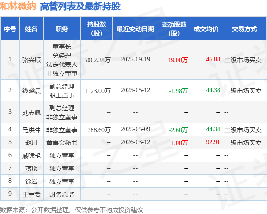This screenshot has width=267, height=214.
Task: Click 法定代表人 in 骆兴顺's positions
Action: coord(62,65)
